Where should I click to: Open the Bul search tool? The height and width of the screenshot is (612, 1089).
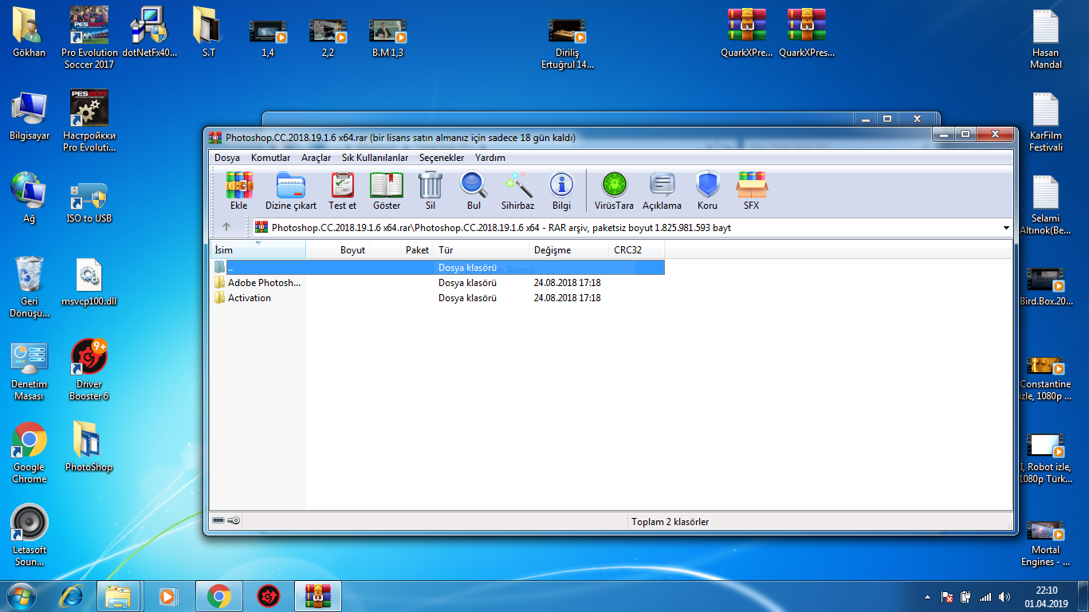474,191
